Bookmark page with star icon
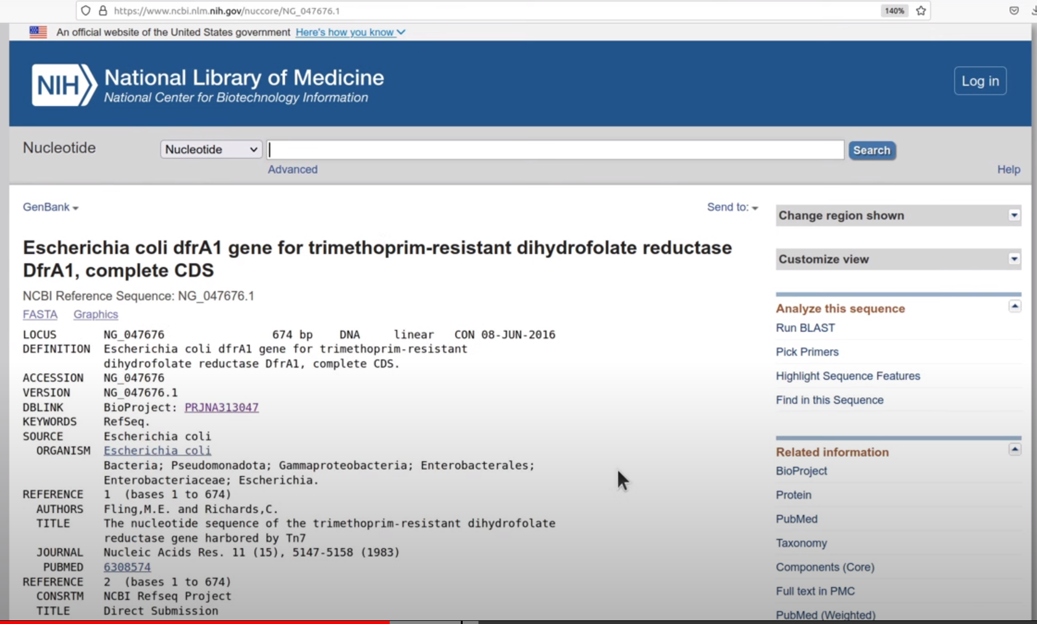 click(x=921, y=10)
